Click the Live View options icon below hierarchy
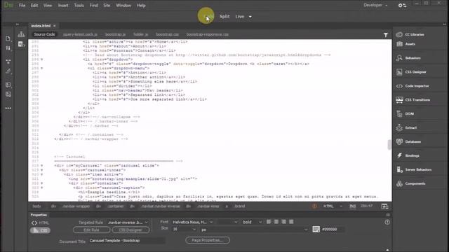The image size is (449, 252). (21, 44)
